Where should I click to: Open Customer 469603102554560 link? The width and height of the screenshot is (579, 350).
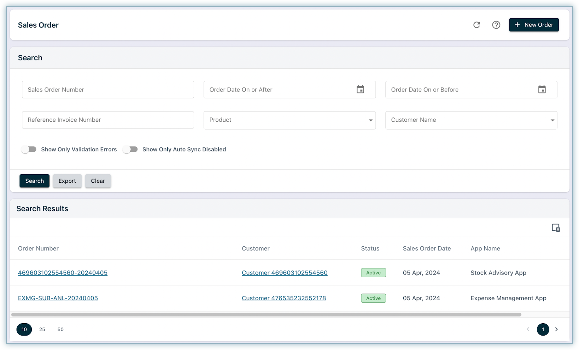click(285, 273)
